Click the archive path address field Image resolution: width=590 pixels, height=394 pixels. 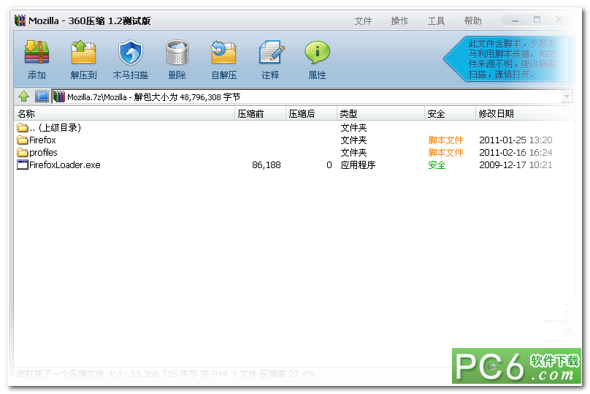tap(313, 96)
